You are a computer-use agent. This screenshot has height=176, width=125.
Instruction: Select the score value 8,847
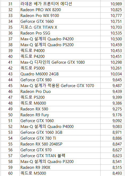click(117, 144)
